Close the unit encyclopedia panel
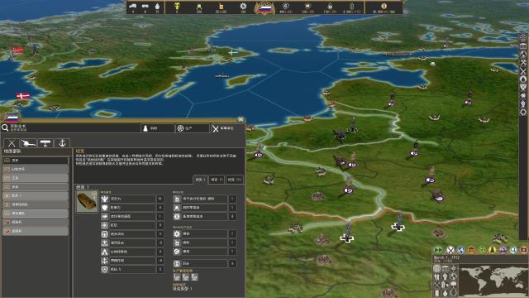 point(241,119)
